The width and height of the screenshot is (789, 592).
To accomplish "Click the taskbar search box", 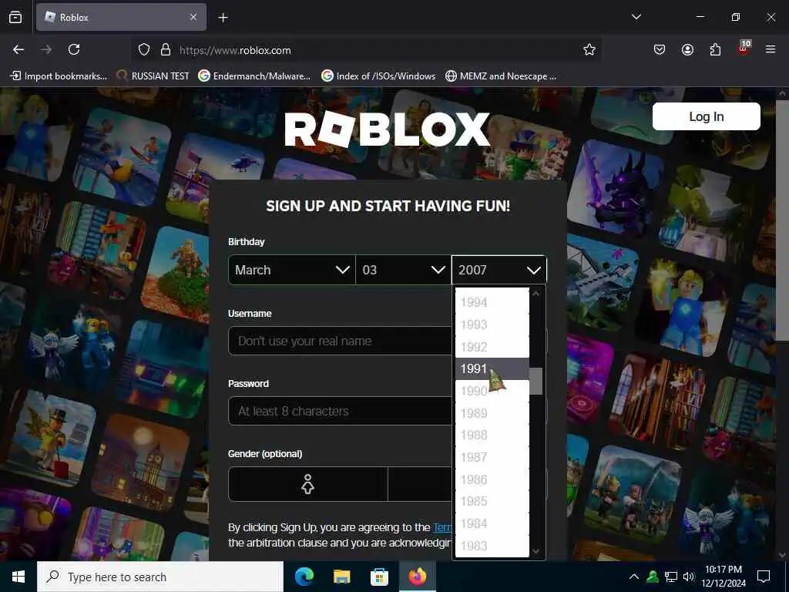I will [160, 577].
